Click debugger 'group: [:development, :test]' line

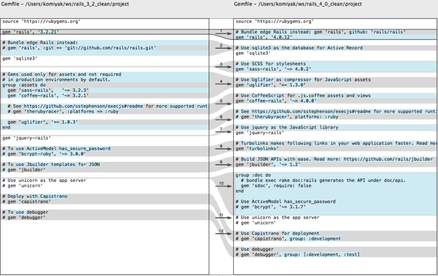[297, 255]
